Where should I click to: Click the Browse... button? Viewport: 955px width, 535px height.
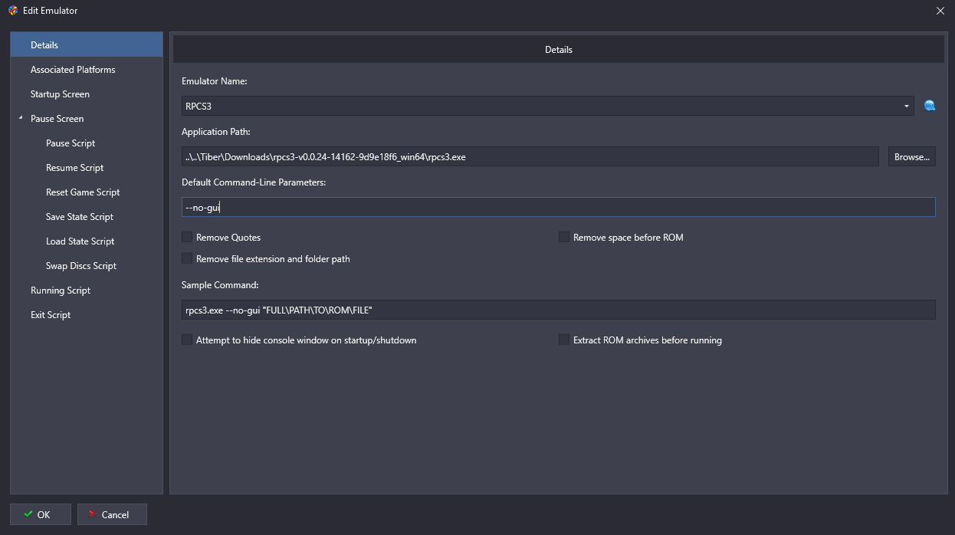911,156
